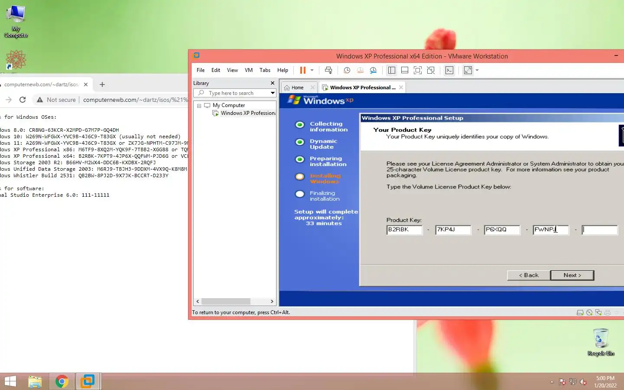624x390 pixels.
Task: Open the Recycle Bin desktop icon
Action: [x=601, y=342]
